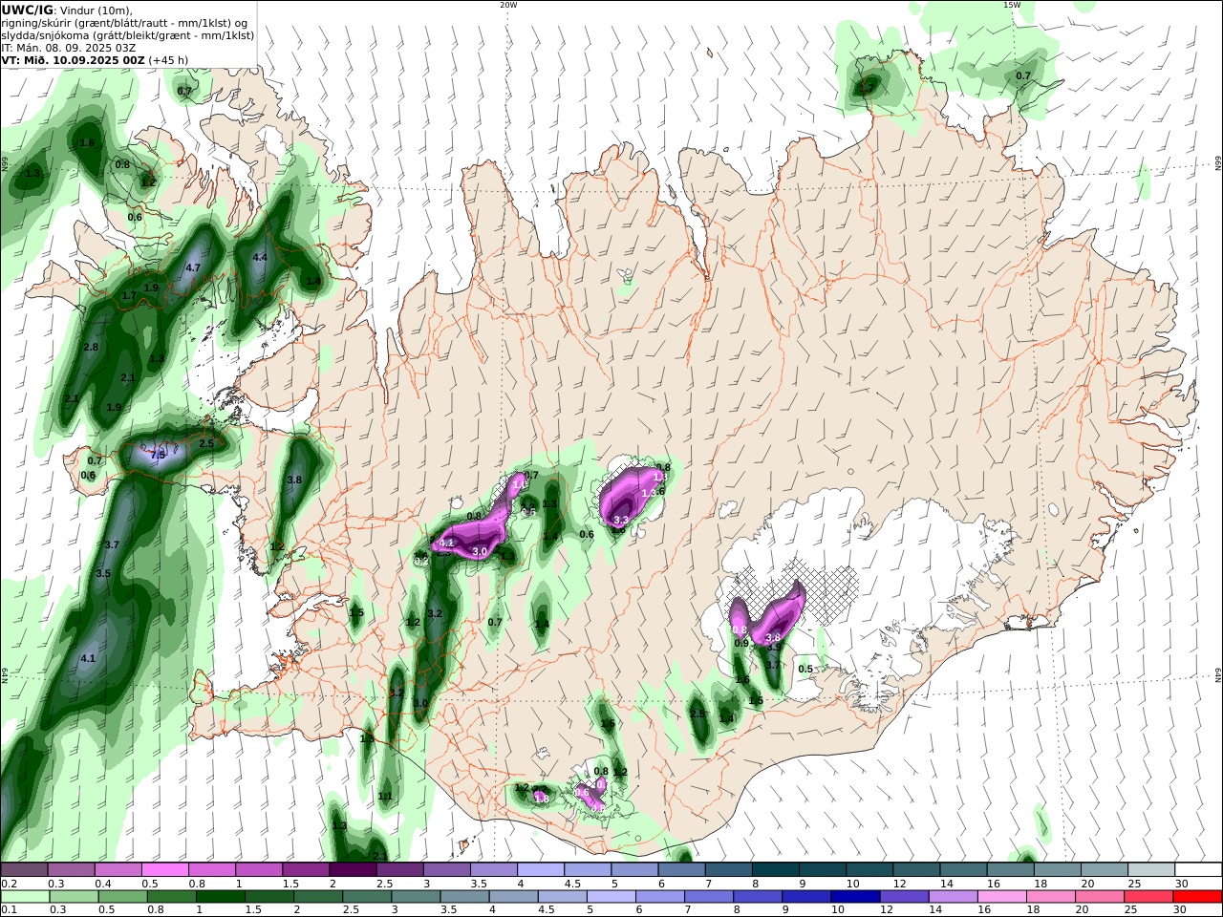Pick the light pink rain swatch 16–18
This screenshot has height=917, width=1223.
1002,897
